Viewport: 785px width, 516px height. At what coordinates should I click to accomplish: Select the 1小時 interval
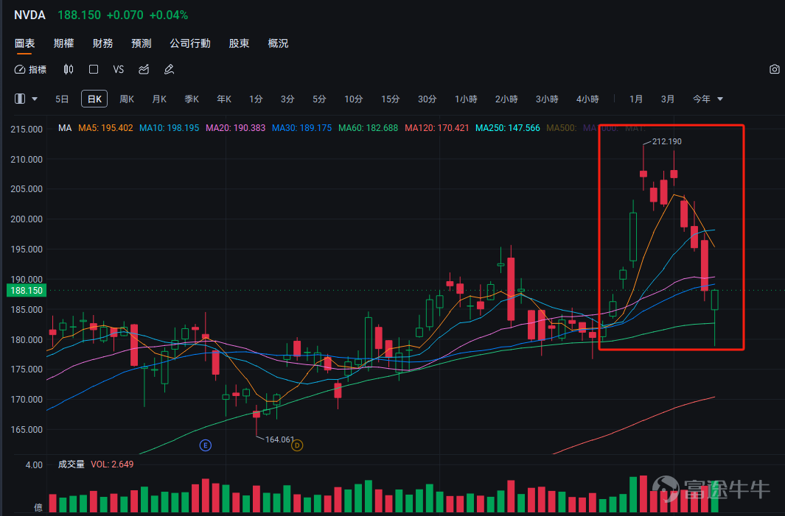(x=466, y=99)
